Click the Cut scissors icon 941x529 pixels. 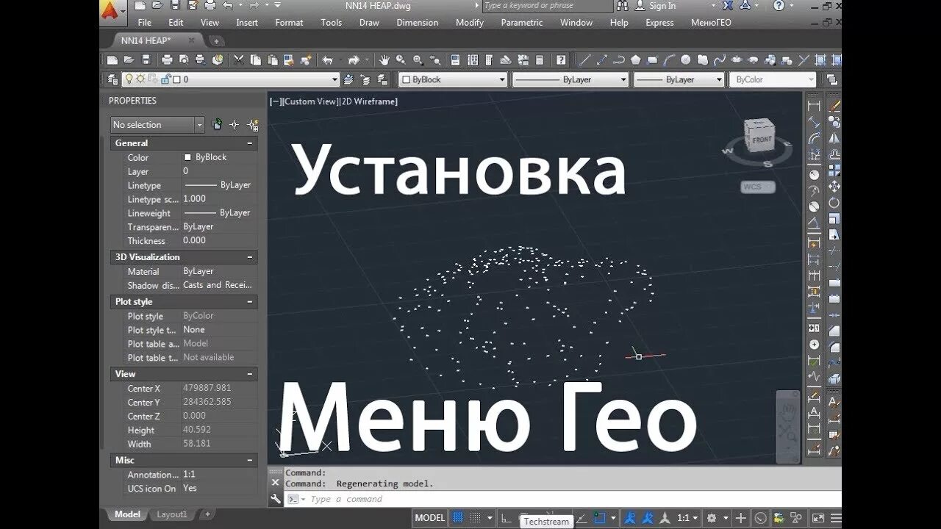[x=238, y=60]
